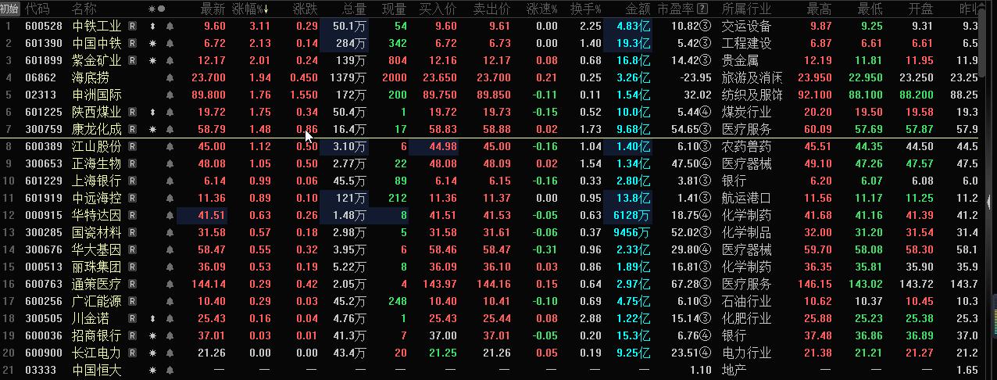Click the star mark icon for 中国中铁
The width and height of the screenshot is (997, 380).
(x=152, y=44)
